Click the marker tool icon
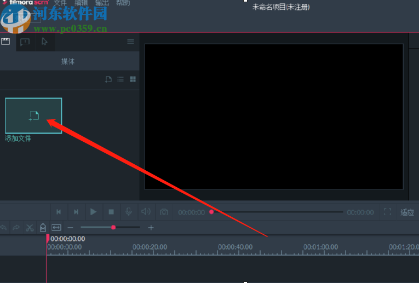Image resolution: width=419 pixels, height=283 pixels. click(43, 228)
